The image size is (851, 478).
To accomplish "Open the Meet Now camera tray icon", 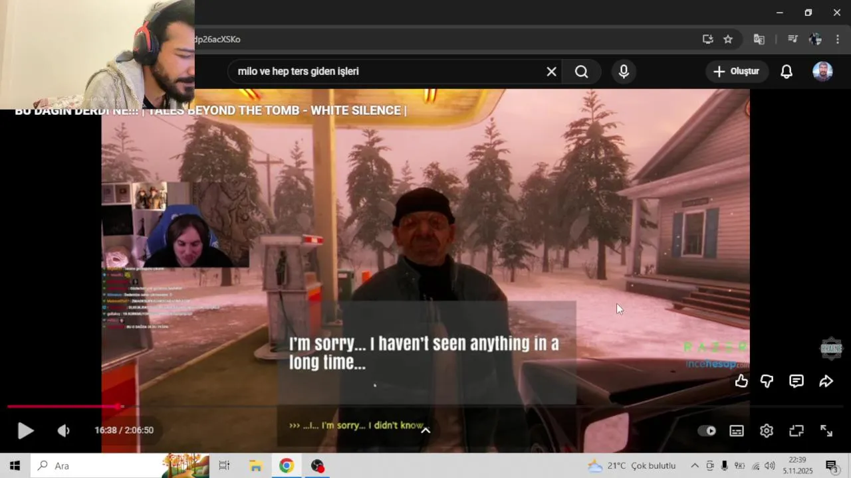I will pos(710,465).
